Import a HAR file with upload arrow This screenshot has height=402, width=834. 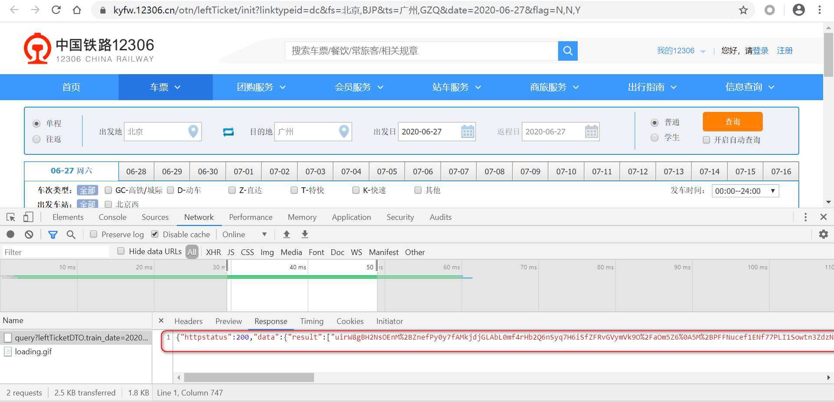(x=287, y=235)
